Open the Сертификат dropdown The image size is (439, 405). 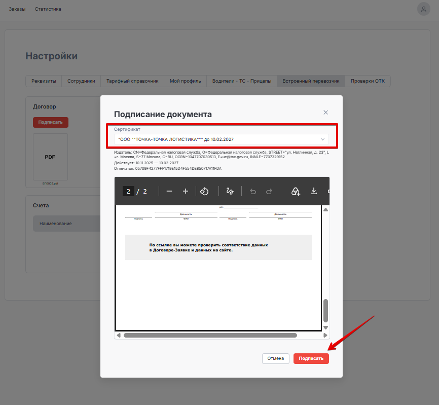[x=221, y=139]
